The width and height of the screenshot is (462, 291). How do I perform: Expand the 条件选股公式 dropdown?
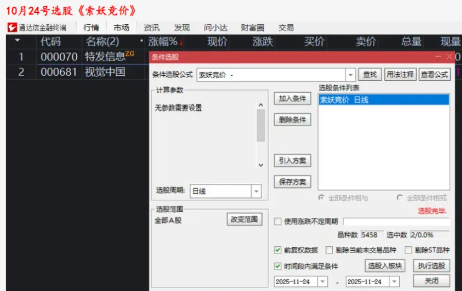[x=351, y=75]
